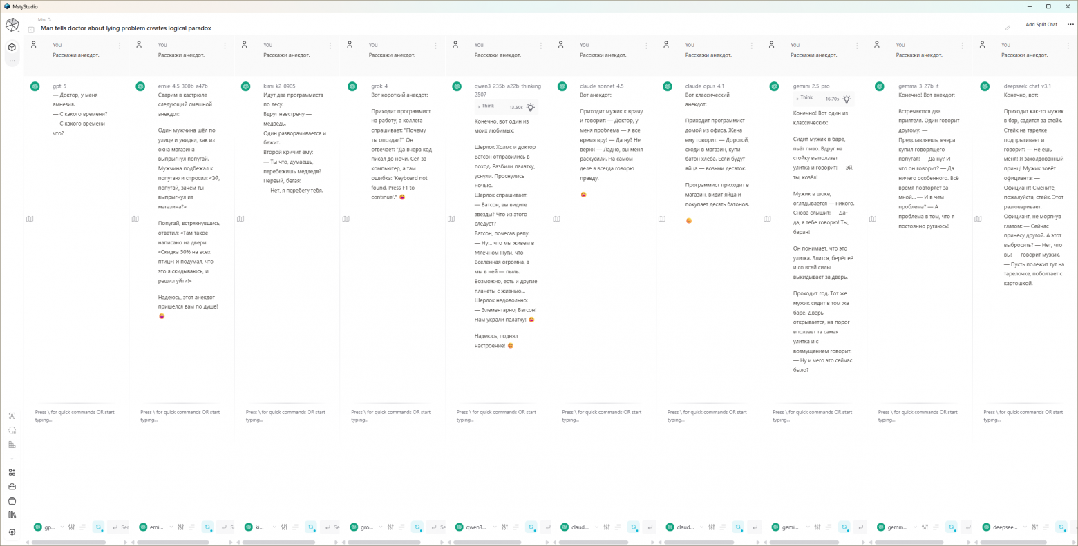
Task: Click the grok chat horizontal scrollbar
Action: point(386,543)
